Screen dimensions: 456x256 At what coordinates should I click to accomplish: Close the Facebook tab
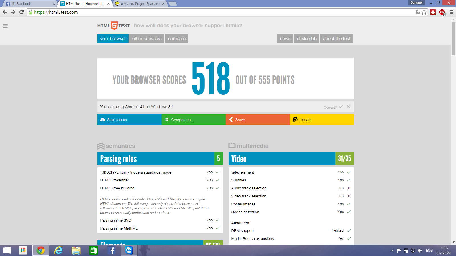(54, 4)
